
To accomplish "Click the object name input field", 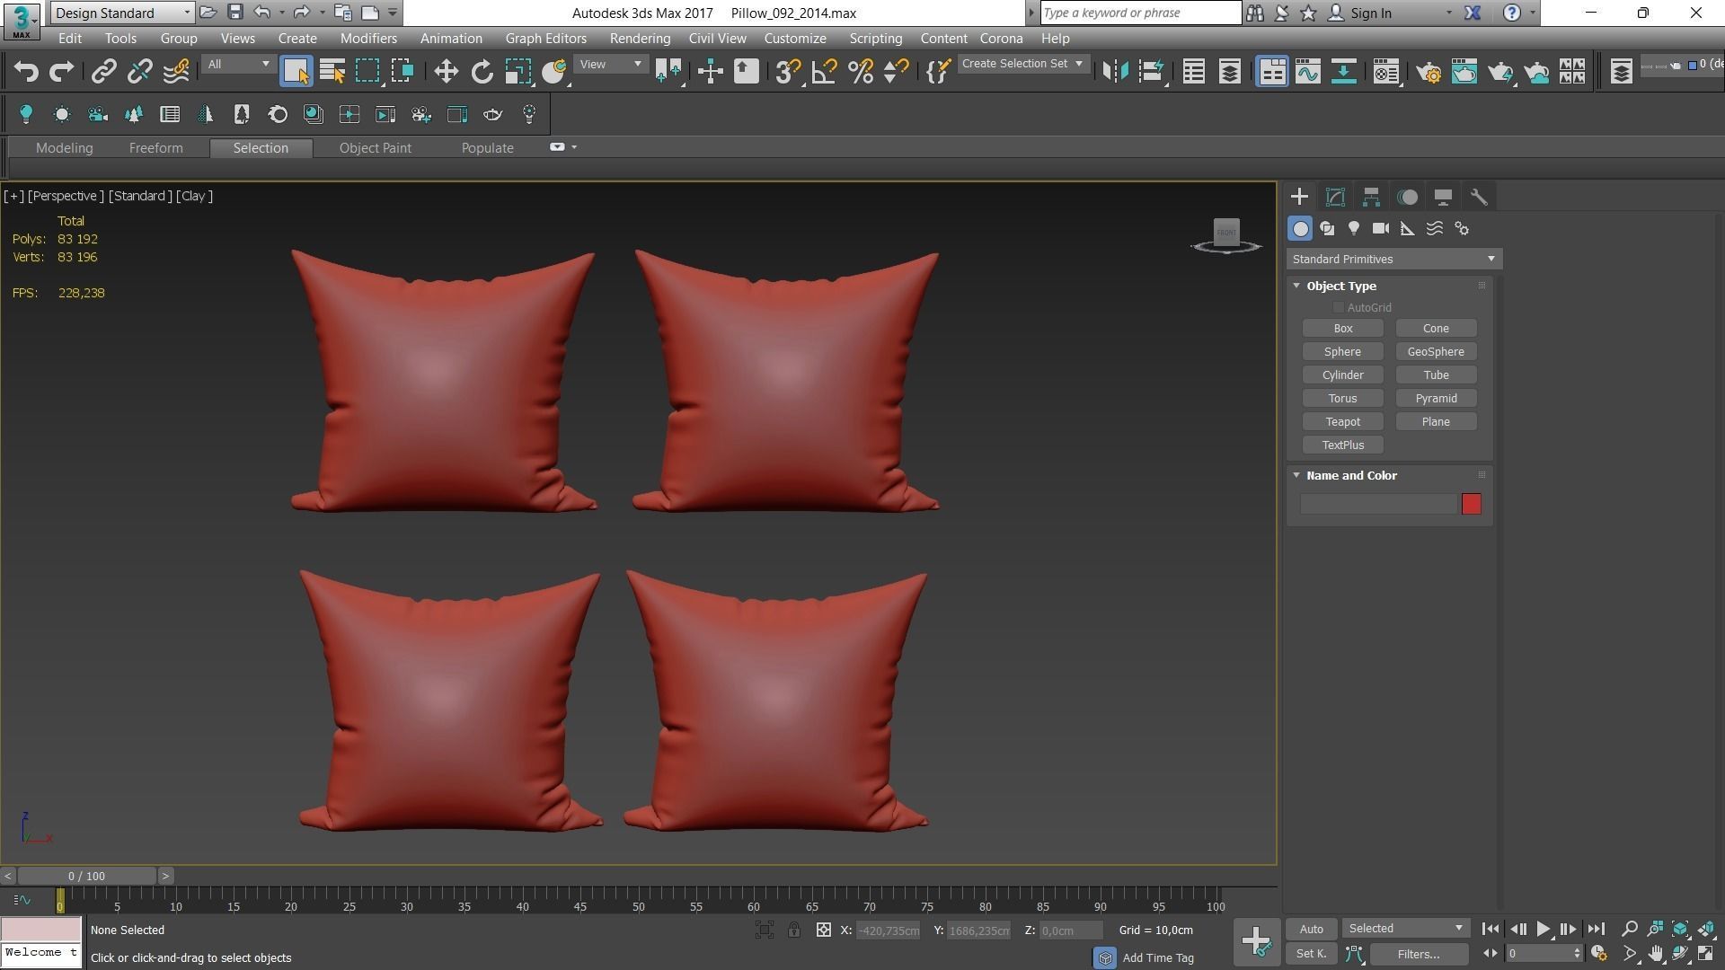I will coord(1378,504).
